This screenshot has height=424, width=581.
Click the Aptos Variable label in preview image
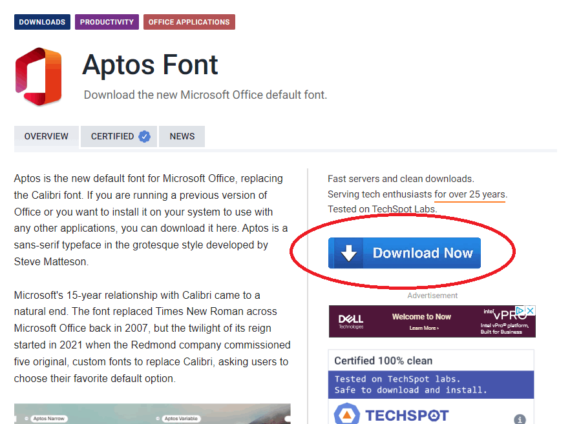click(x=181, y=418)
